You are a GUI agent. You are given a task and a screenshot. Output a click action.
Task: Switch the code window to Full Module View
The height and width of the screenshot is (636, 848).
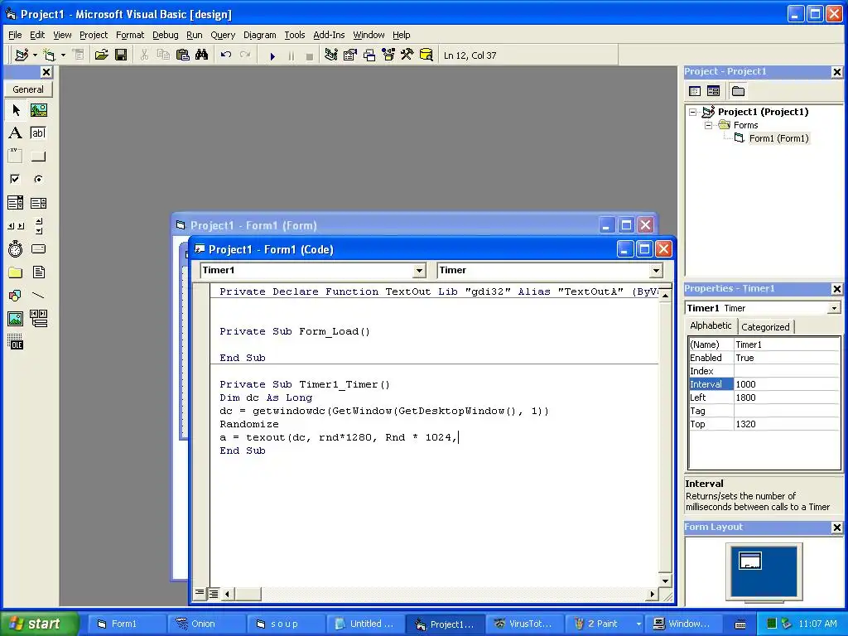pos(214,594)
